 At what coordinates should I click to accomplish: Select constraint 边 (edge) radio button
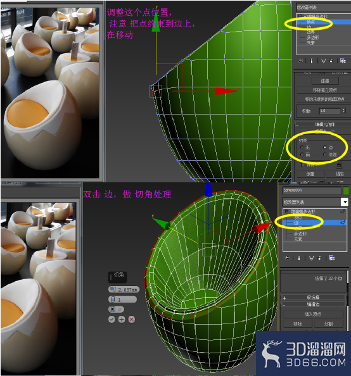[324, 147]
